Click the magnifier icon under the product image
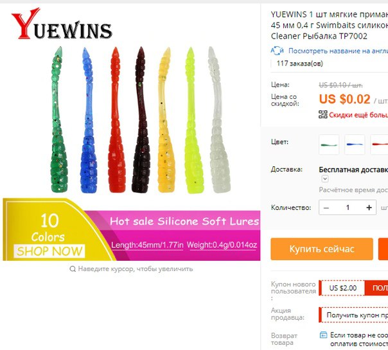This screenshot has width=388, height=350. click(x=73, y=268)
